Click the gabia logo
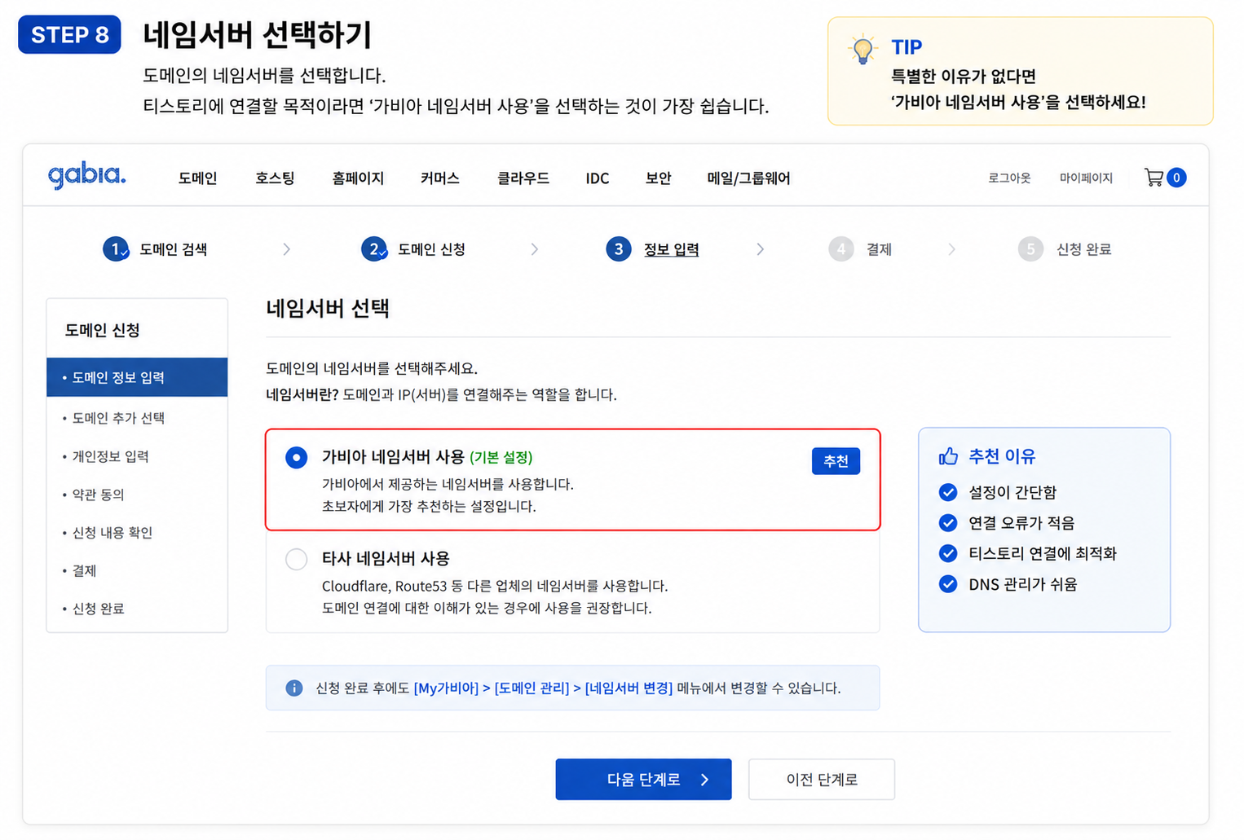1244x840 pixels. point(86,176)
